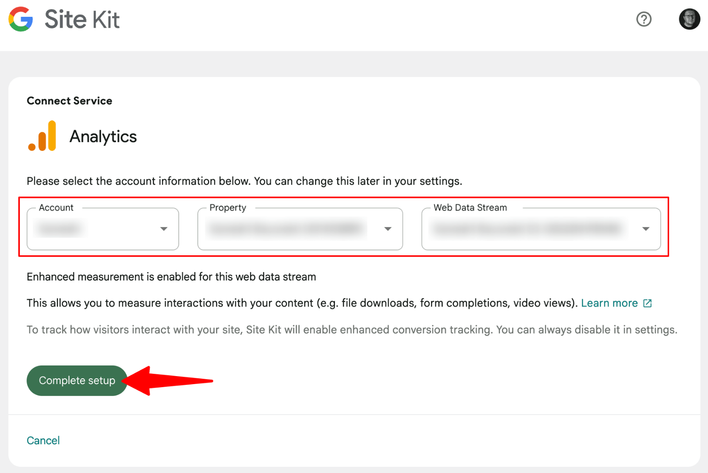Open the Web Data Stream dropdown
708x473 pixels.
click(541, 229)
